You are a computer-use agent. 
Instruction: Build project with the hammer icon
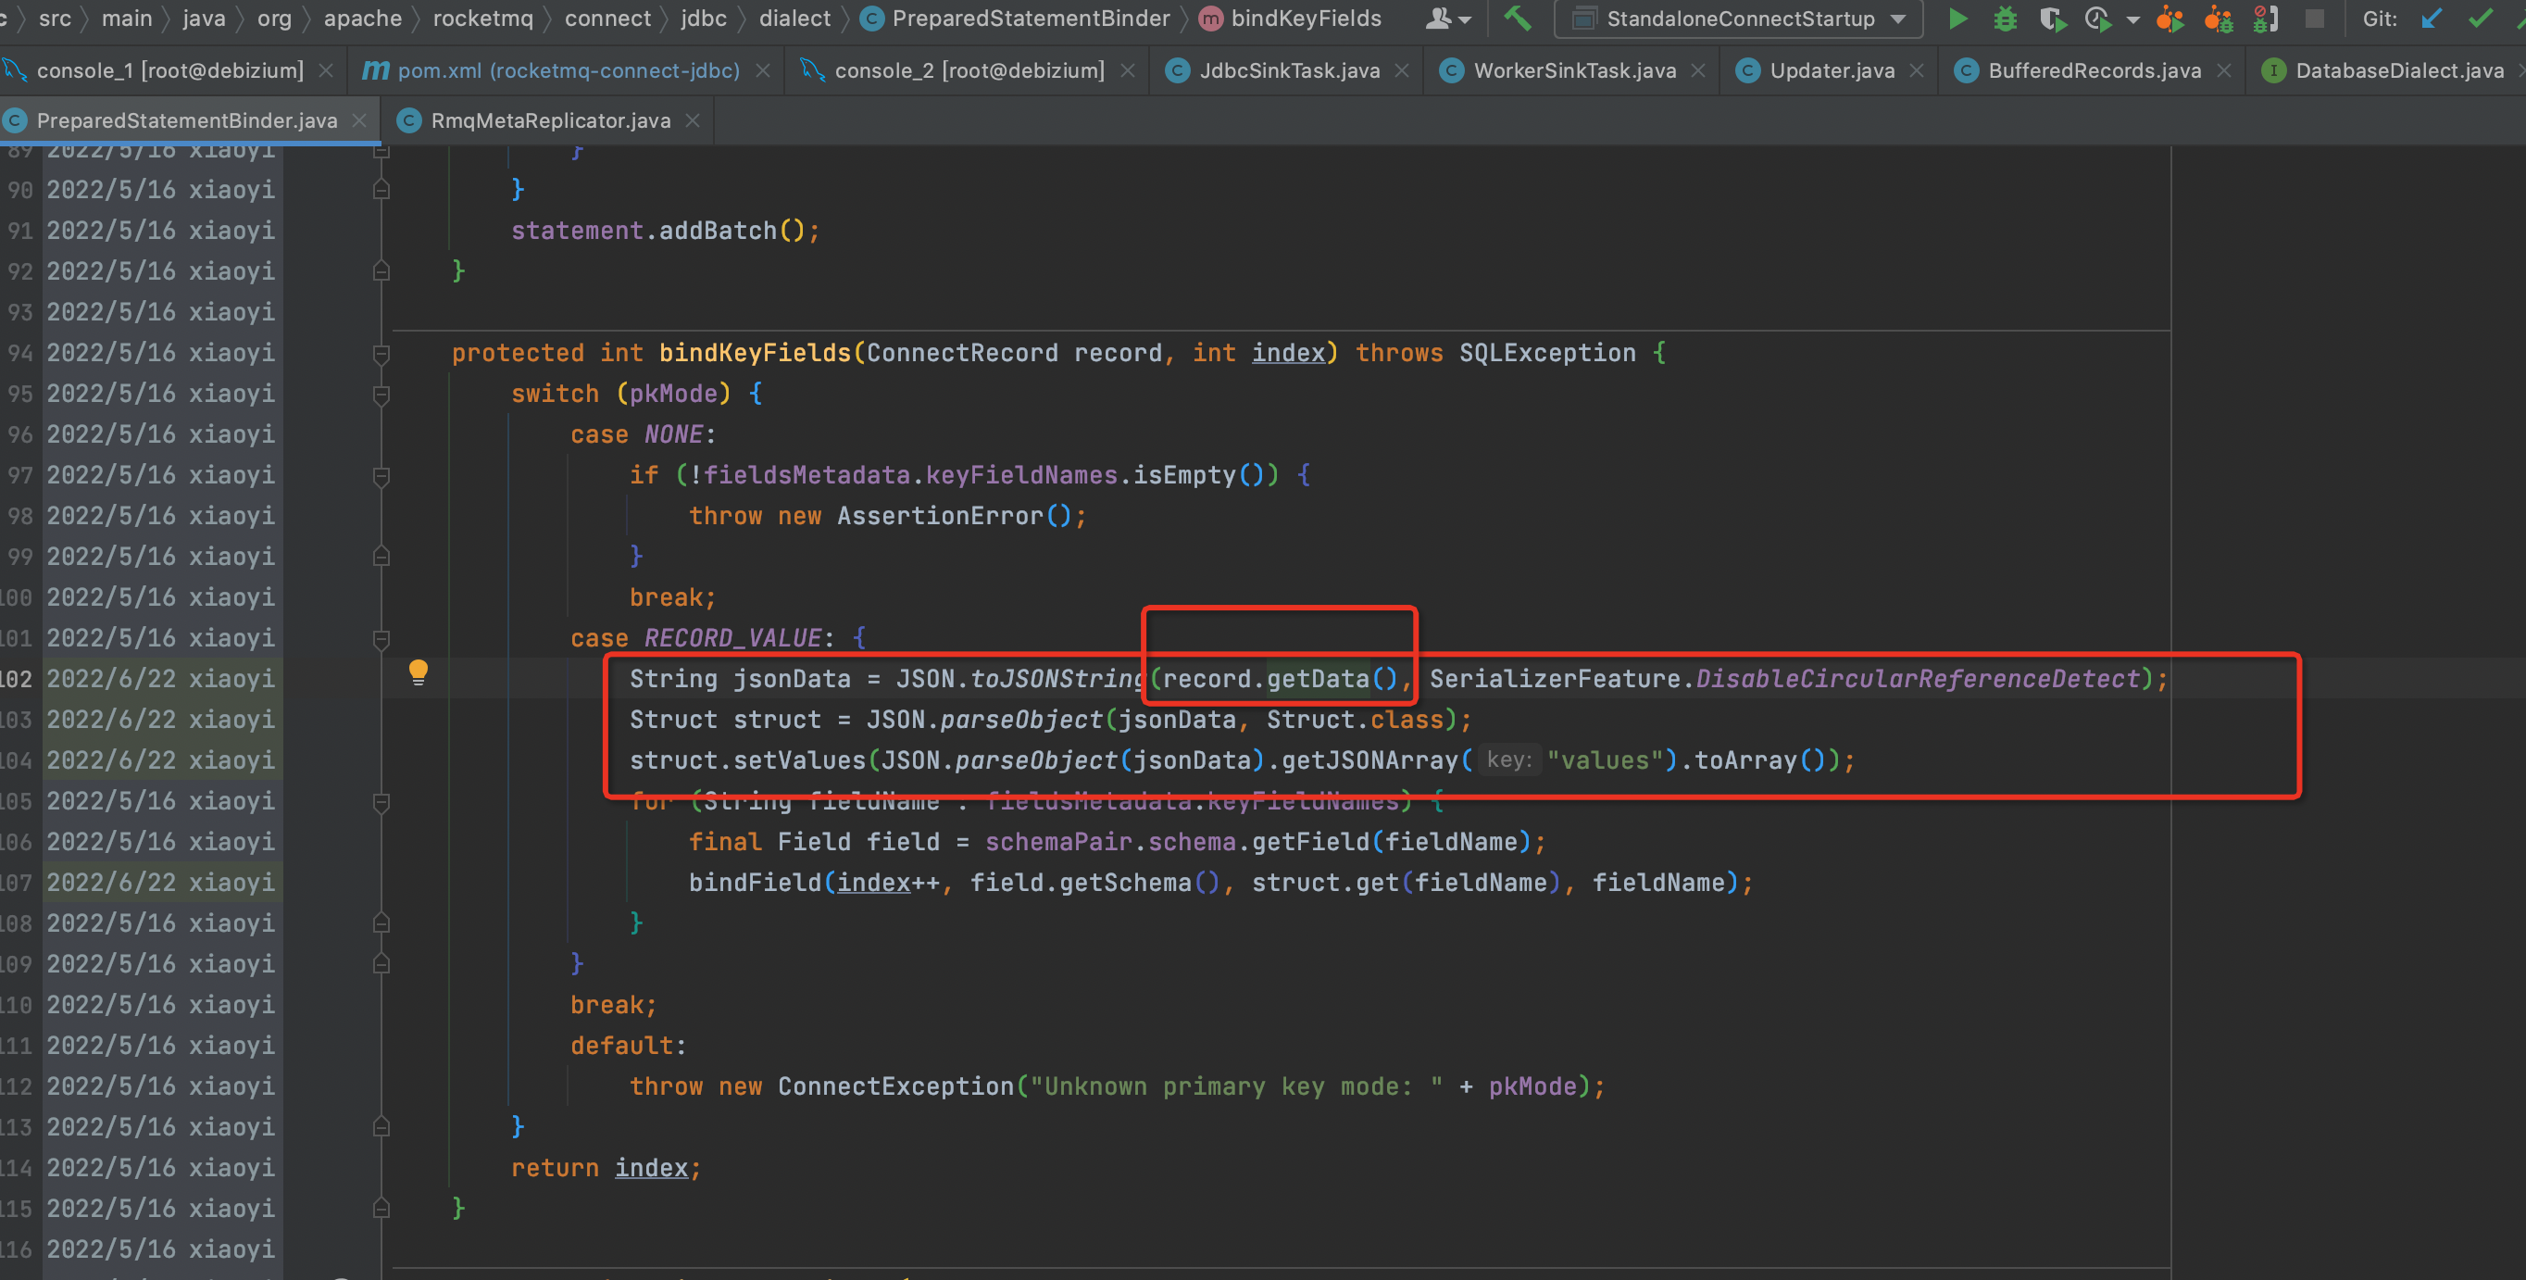(1518, 19)
